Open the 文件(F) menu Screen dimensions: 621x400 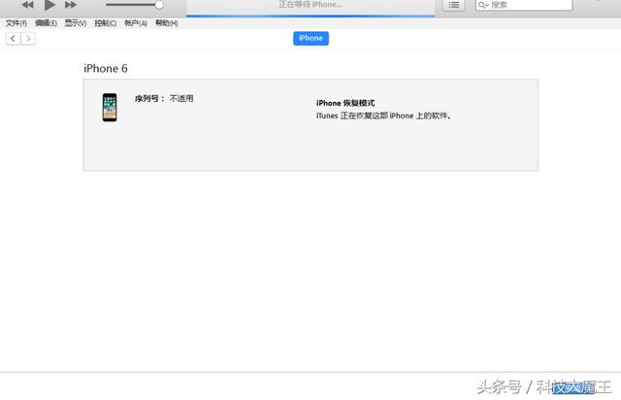(16, 22)
